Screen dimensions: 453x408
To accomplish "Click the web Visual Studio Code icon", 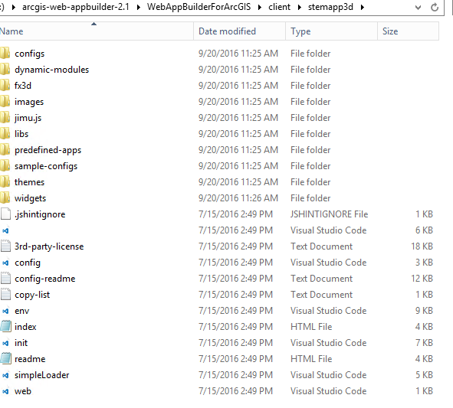I will click(x=5, y=391).
